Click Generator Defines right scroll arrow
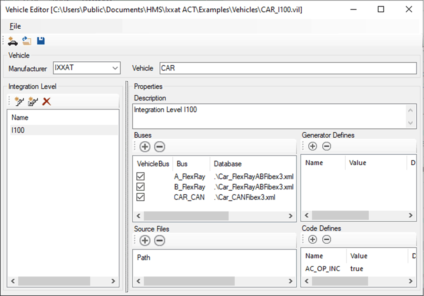 point(411,215)
